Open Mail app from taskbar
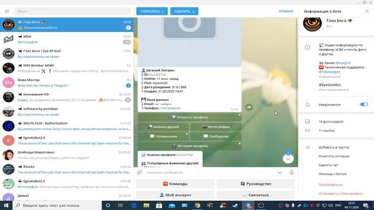Screen dimensions: 374x210 pos(172,205)
